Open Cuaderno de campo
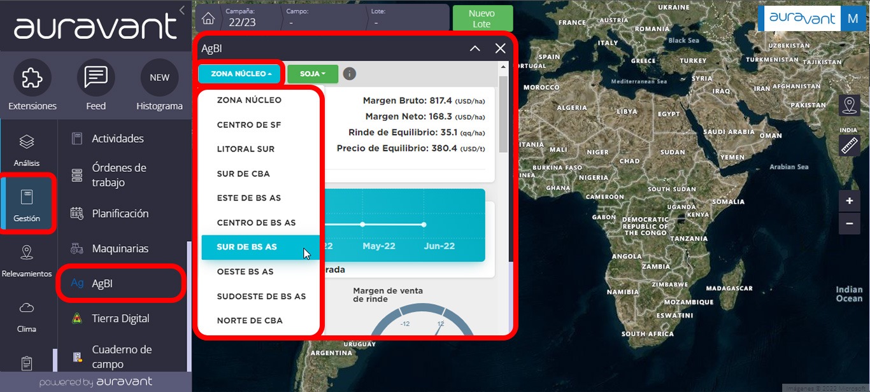This screenshot has width=870, height=392. click(122, 356)
